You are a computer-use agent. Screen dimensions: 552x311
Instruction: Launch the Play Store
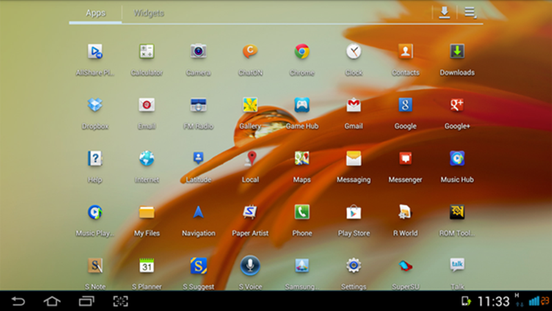pyautogui.click(x=354, y=212)
